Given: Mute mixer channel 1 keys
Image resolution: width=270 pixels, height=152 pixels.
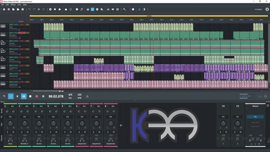Looking at the screenshot, I should pyautogui.click(x=13, y=132).
